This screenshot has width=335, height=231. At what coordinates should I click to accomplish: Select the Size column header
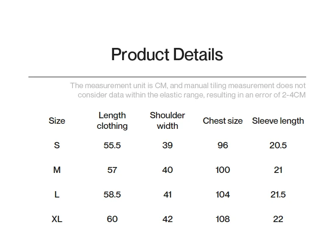(x=57, y=121)
